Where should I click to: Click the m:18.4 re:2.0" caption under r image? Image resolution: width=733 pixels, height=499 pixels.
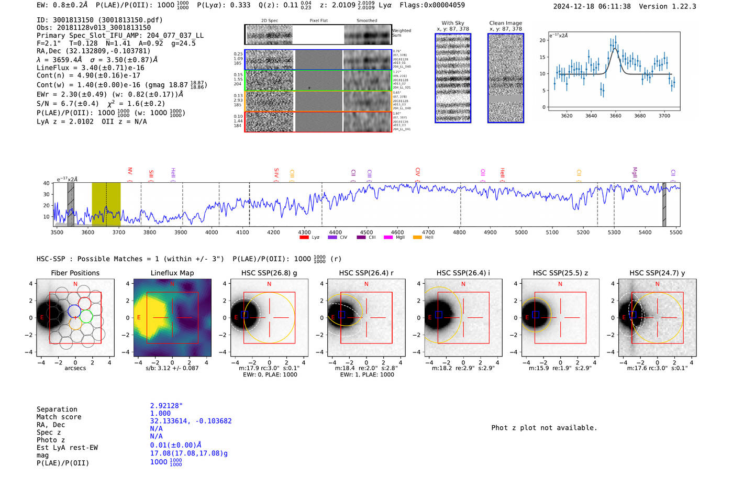366,368
